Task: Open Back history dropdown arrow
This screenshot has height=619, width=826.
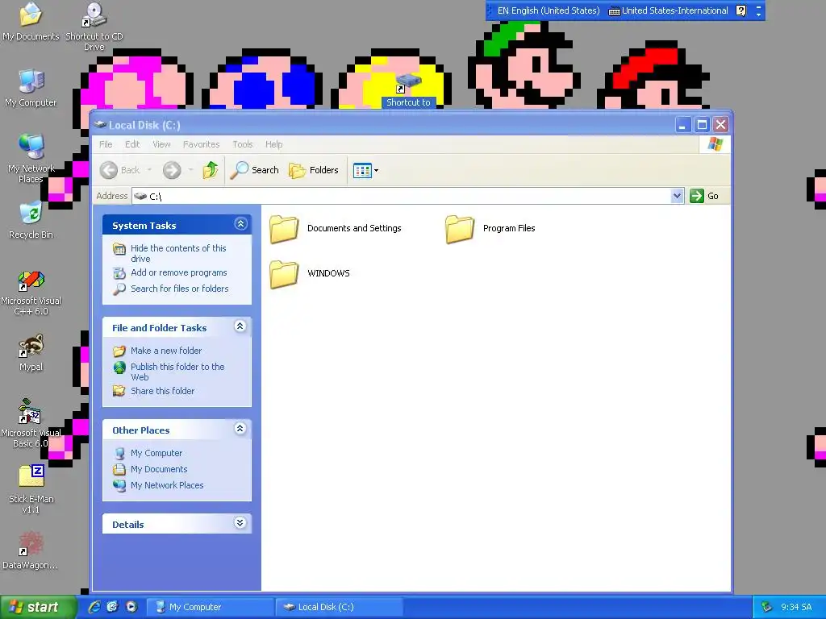Action: [149, 170]
